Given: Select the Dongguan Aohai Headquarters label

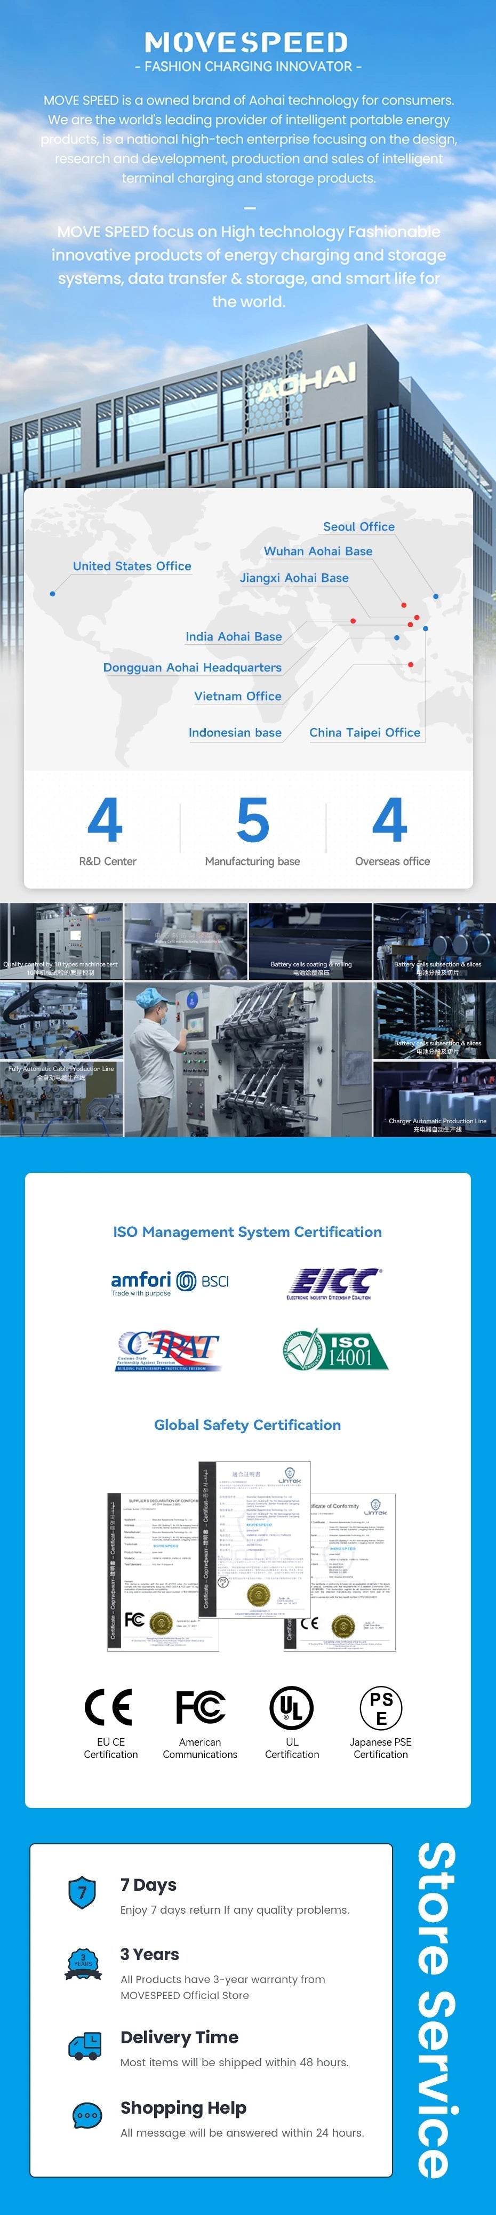Looking at the screenshot, I should tap(193, 667).
